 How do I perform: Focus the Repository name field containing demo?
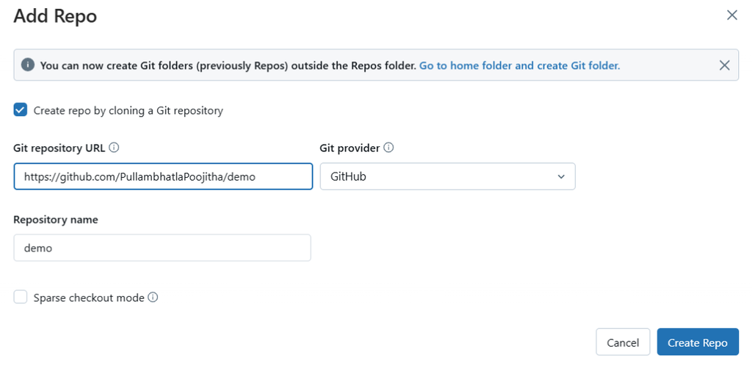pyautogui.click(x=162, y=247)
